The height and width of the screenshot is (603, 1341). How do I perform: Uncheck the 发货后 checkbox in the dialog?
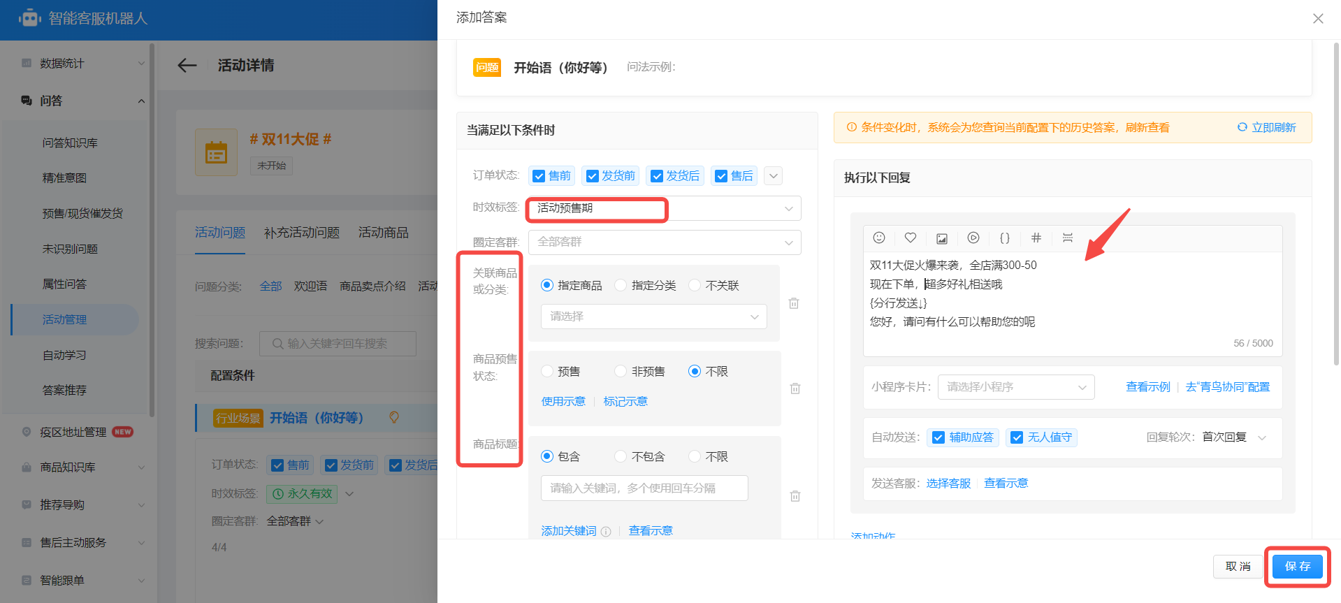657,176
